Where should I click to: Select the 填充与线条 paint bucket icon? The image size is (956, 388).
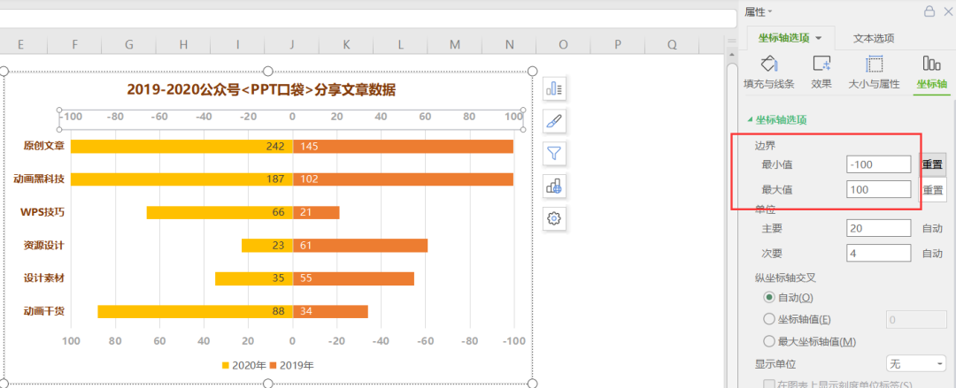point(769,64)
